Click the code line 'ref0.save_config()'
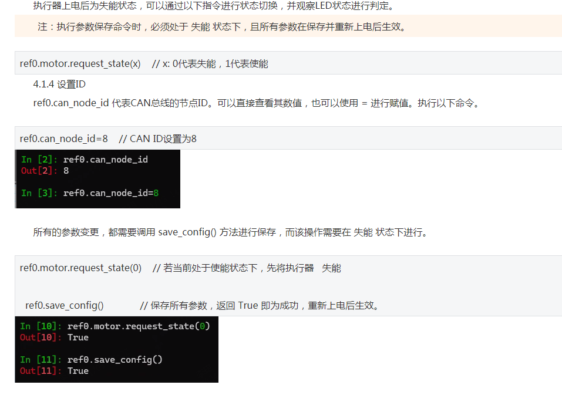The width and height of the screenshot is (562, 395). point(65,305)
